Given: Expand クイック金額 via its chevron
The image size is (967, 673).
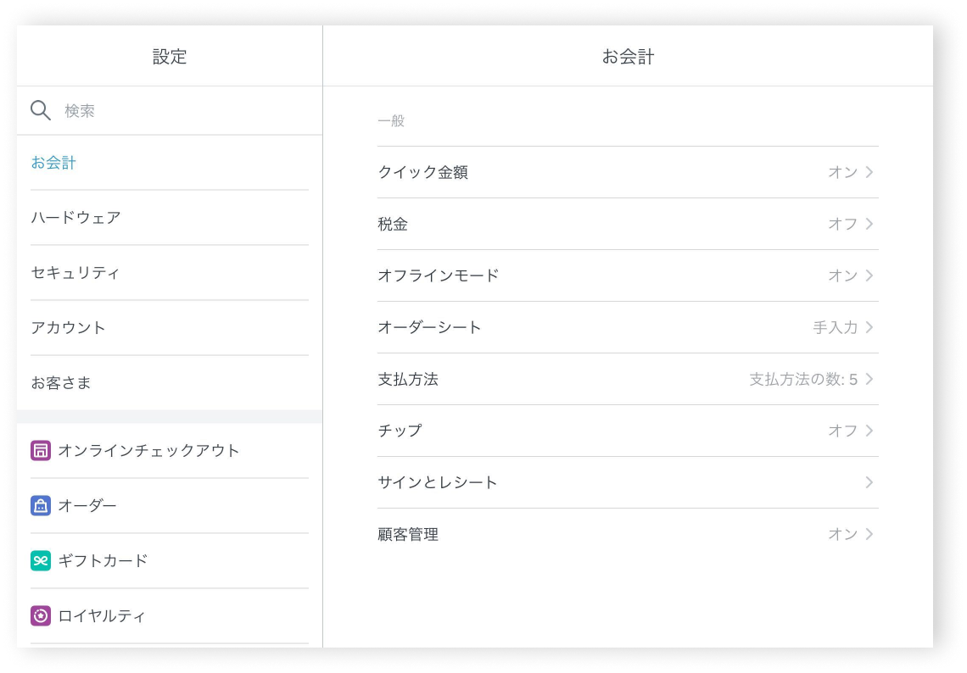Looking at the screenshot, I should tap(869, 172).
